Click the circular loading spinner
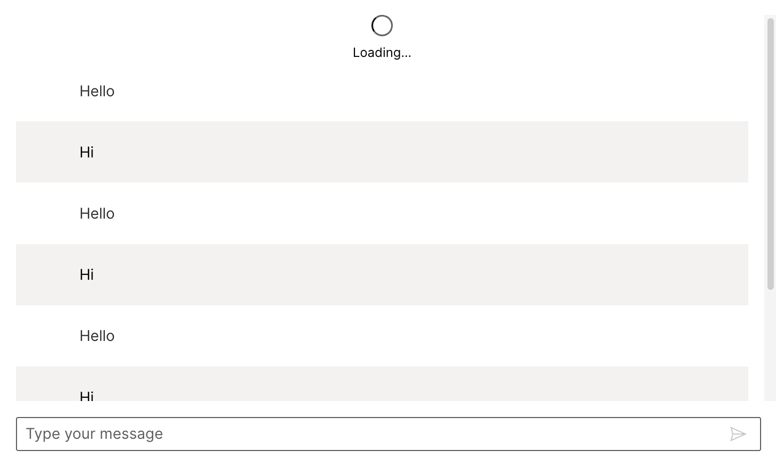Viewport: 776px width, 467px height. (382, 26)
